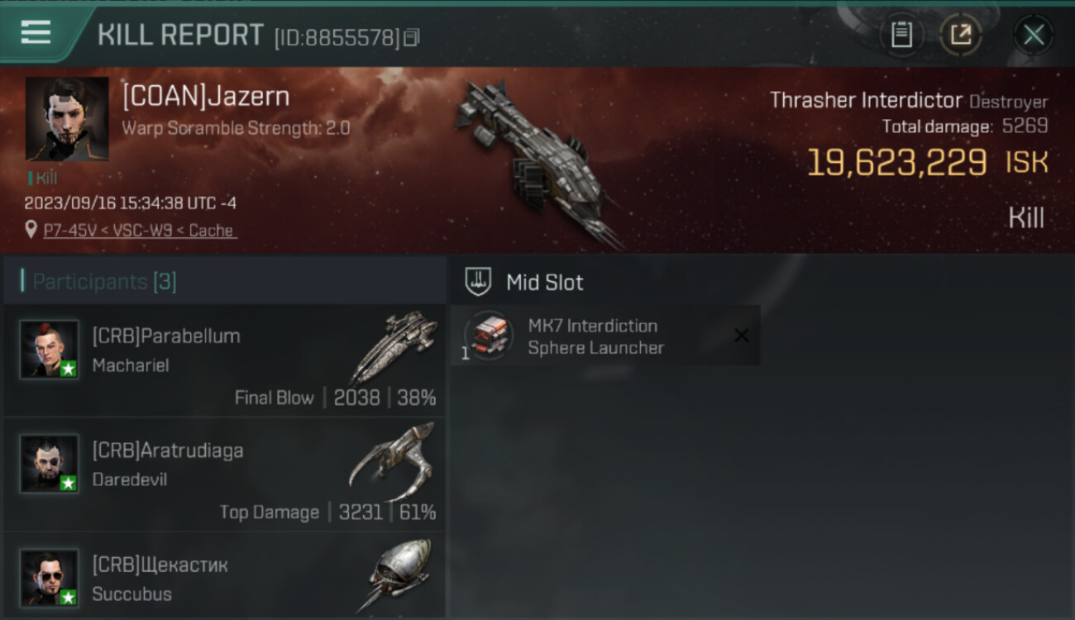1075x620 pixels.
Task: Click the X beside Sphere Launcher
Action: (742, 335)
